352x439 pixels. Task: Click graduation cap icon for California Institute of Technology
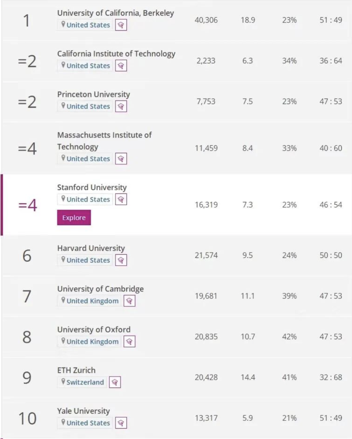121,66
